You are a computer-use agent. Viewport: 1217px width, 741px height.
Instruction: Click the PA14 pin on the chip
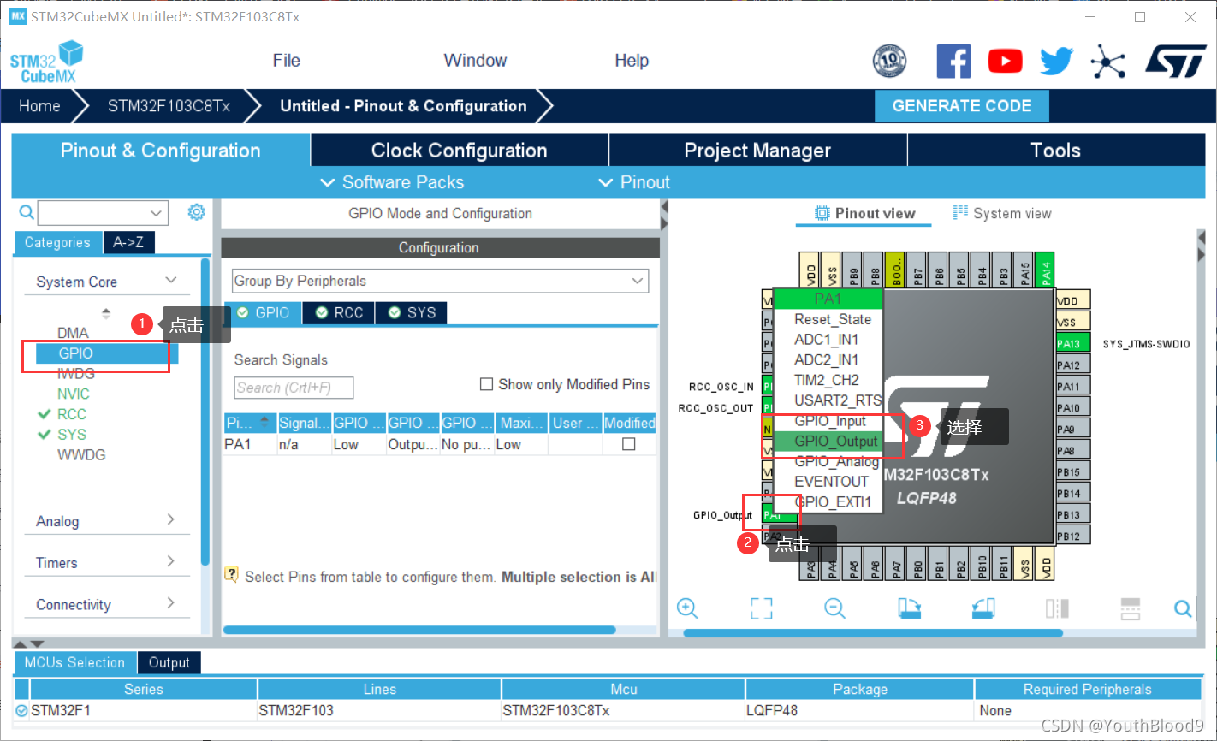[x=1045, y=270]
